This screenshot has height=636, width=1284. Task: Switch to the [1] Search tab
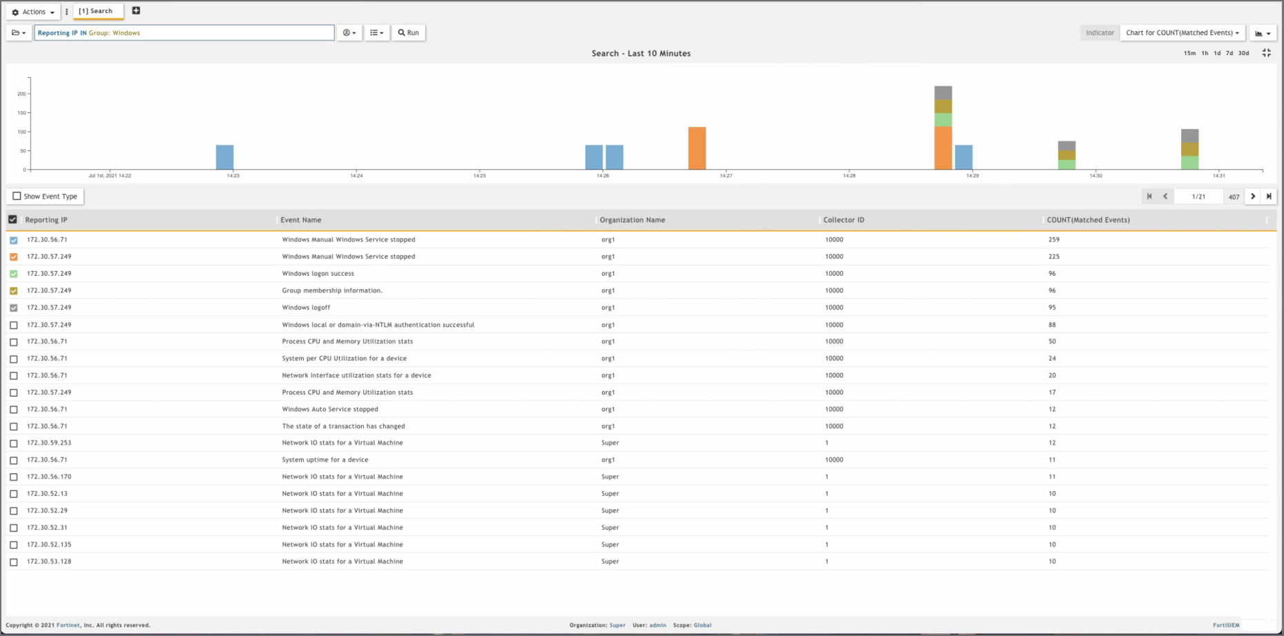click(x=96, y=11)
